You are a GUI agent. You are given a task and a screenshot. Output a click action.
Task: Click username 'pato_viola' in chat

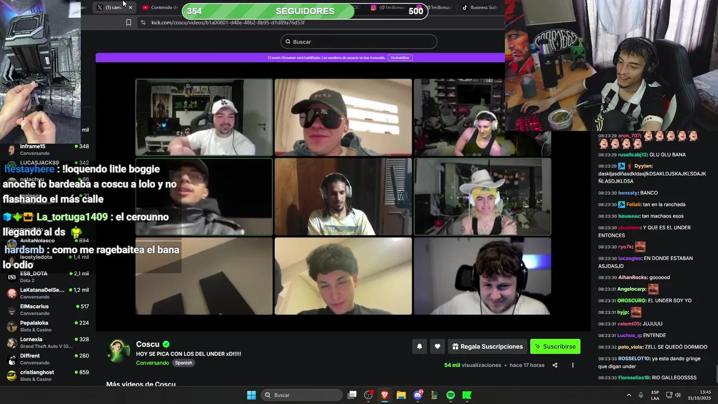coord(630,347)
